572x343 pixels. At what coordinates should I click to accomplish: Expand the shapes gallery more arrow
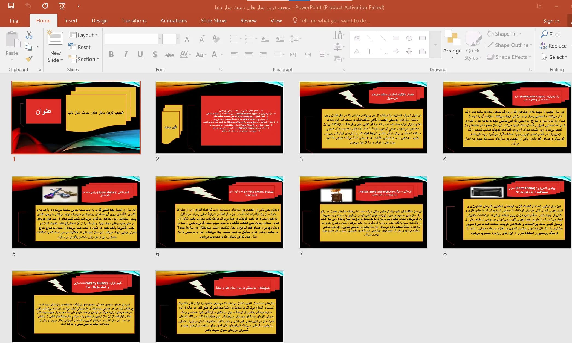[x=435, y=45]
